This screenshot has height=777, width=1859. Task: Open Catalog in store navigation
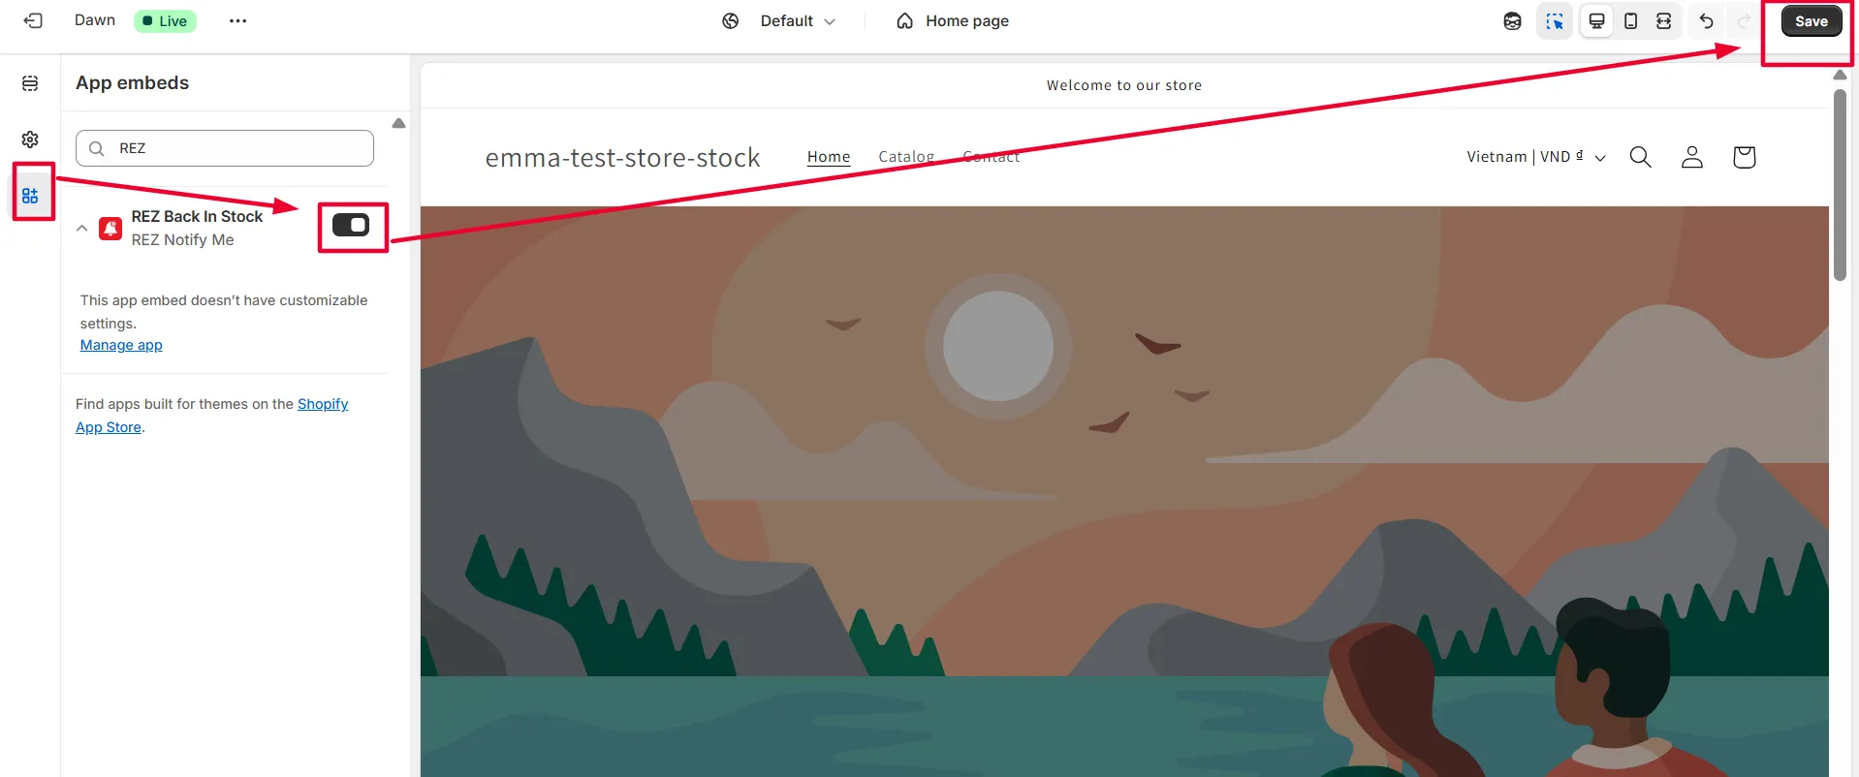coord(906,157)
